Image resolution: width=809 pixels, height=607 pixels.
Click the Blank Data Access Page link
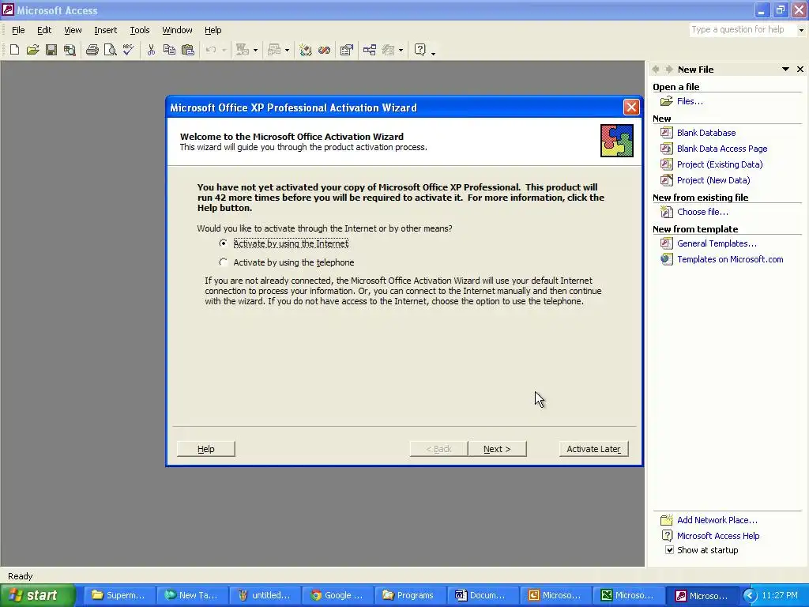coord(722,149)
